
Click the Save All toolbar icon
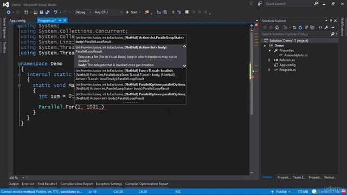[x=47, y=12]
